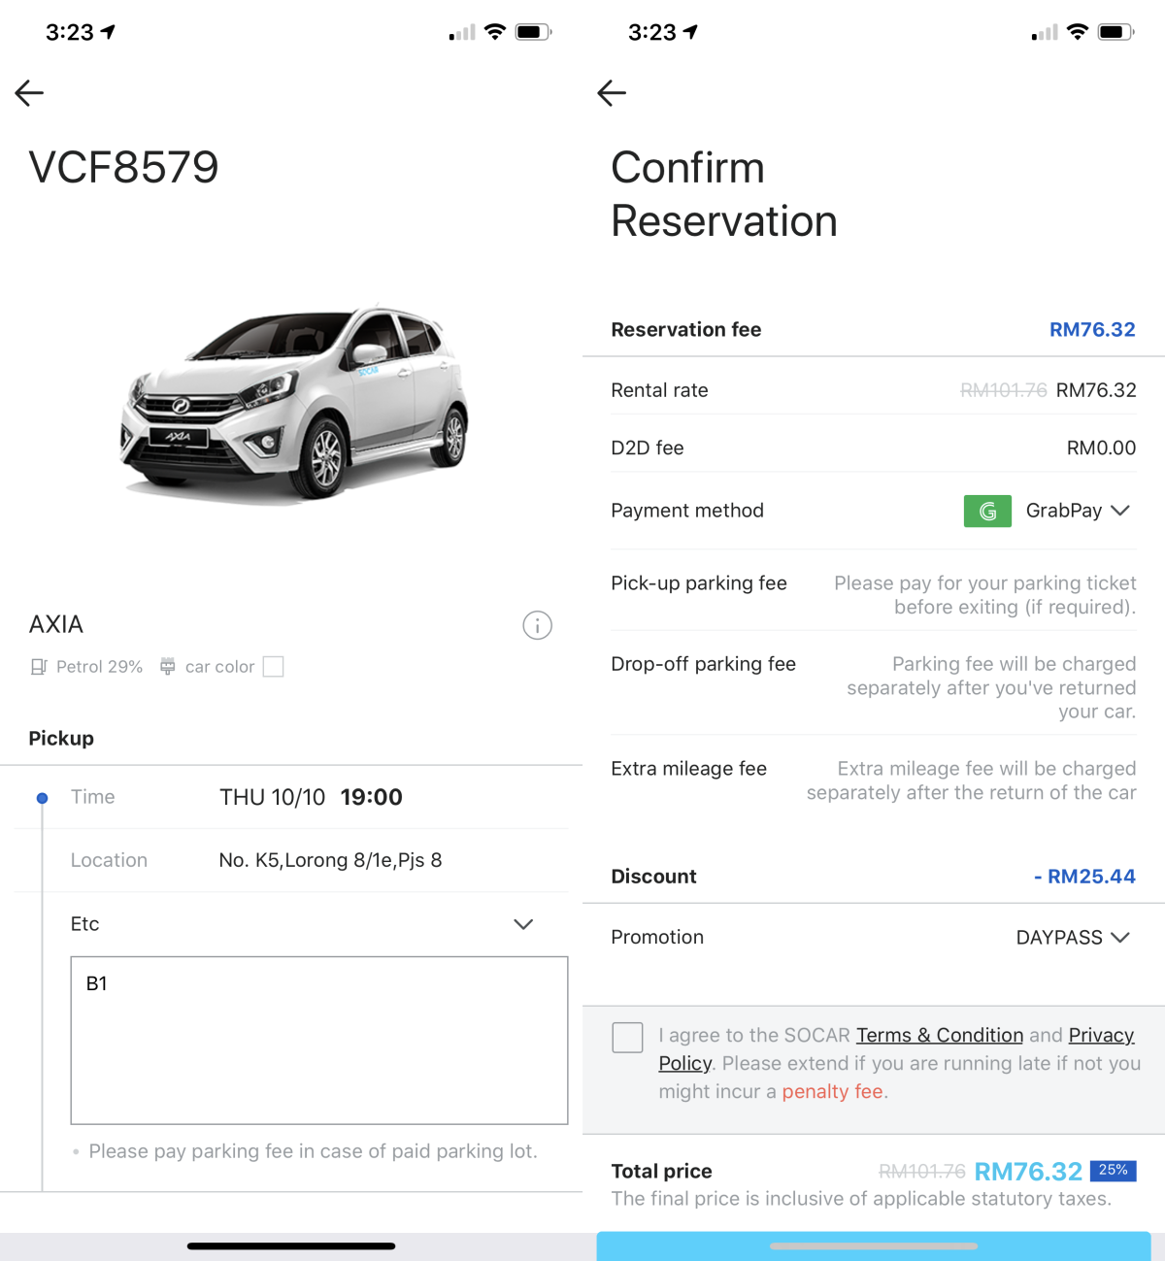Tap the car color paint icon
Image resolution: width=1165 pixels, height=1261 pixels.
pyautogui.click(x=168, y=667)
